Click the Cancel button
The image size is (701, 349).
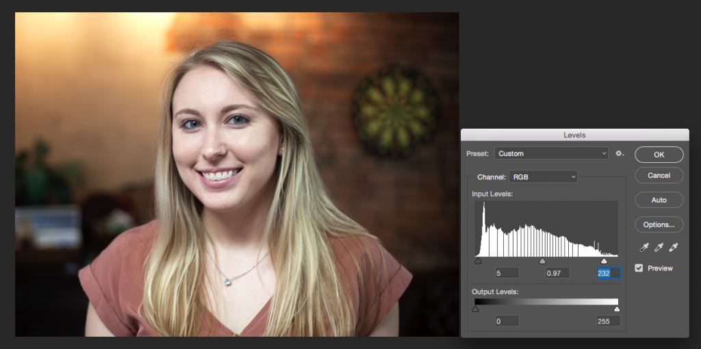(659, 176)
